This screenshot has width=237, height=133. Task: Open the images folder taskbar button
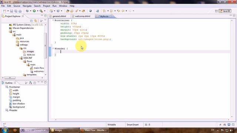64,130
